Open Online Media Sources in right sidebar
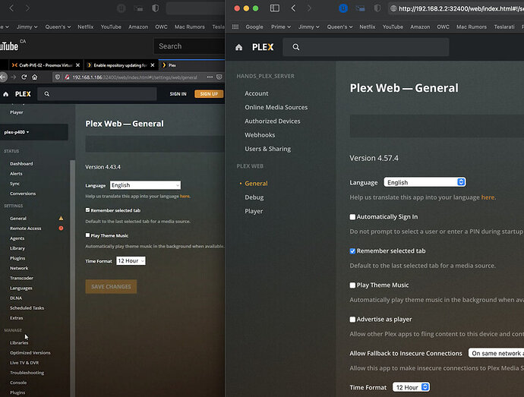 pos(276,107)
